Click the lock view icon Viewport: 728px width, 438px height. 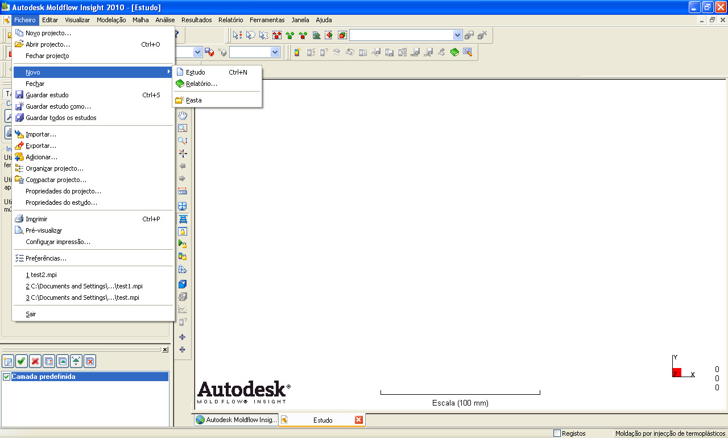183,231
